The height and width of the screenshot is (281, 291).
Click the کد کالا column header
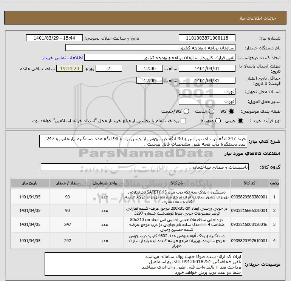pos(249,183)
